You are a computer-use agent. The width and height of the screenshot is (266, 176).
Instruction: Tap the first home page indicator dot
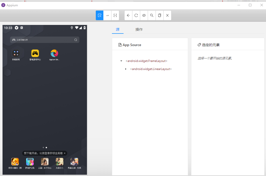(43, 148)
